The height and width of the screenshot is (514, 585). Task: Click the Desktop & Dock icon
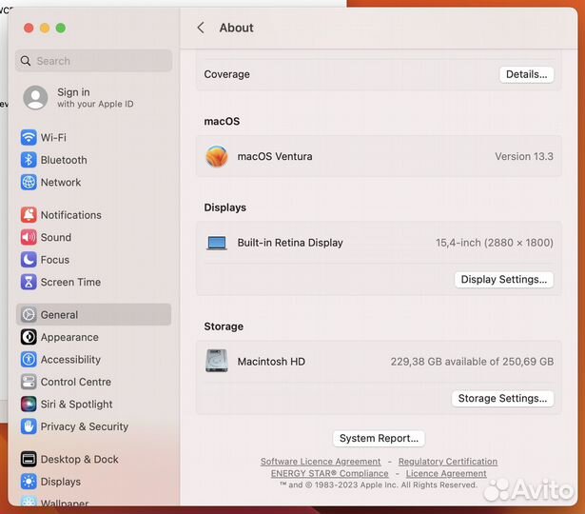(29, 459)
